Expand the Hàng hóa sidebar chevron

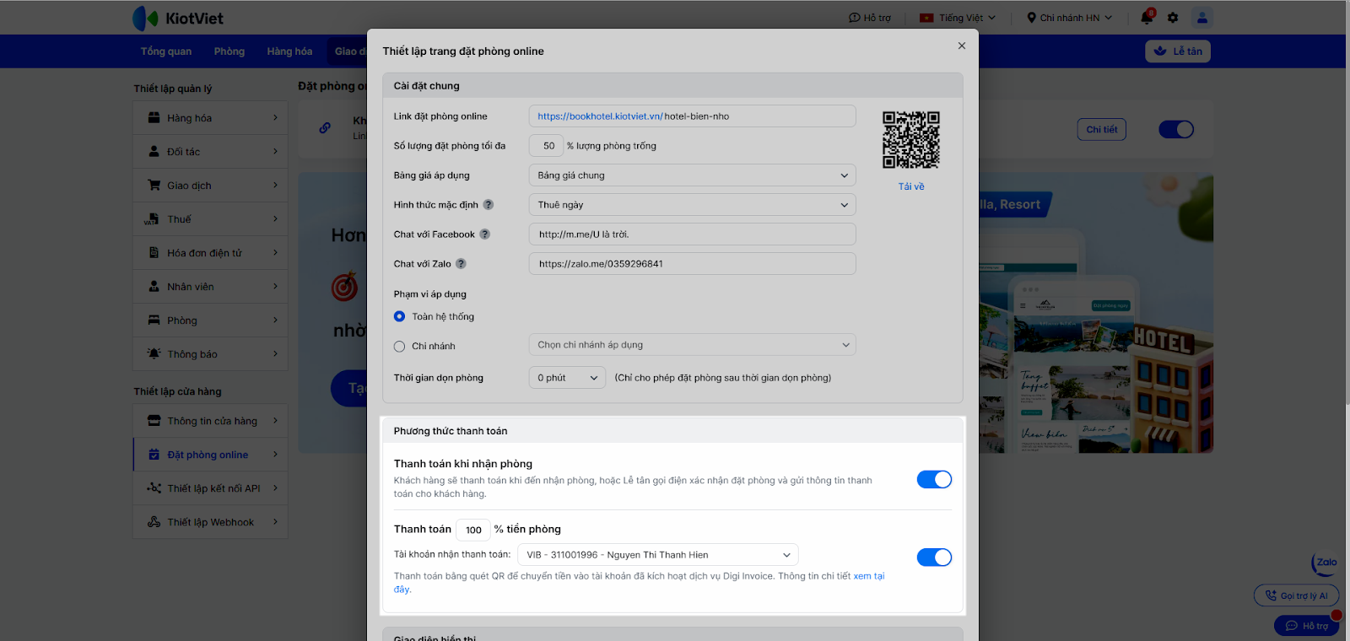pos(275,118)
